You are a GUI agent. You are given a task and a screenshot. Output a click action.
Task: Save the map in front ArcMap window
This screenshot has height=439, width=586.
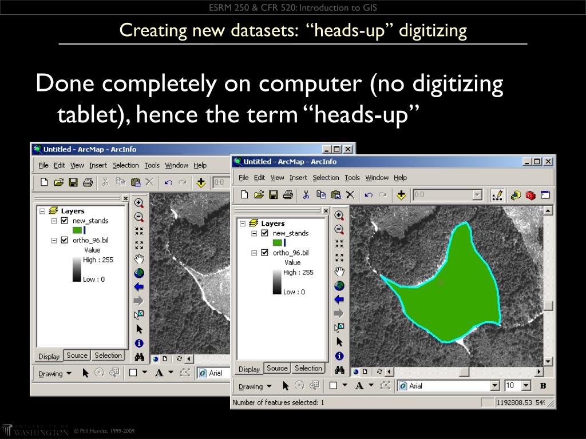tap(274, 195)
